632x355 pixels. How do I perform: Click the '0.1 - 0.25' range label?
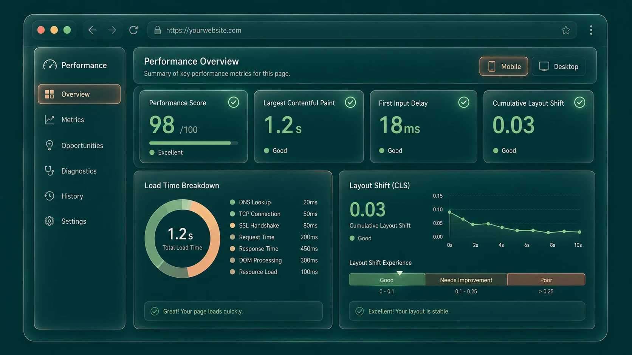click(x=466, y=291)
